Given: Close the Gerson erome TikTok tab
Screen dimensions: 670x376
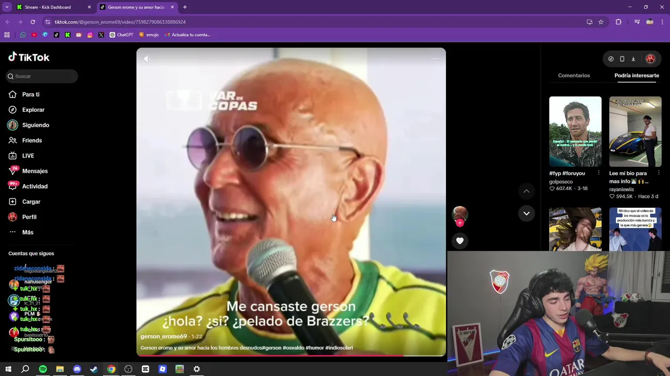Looking at the screenshot, I should pos(172,7).
